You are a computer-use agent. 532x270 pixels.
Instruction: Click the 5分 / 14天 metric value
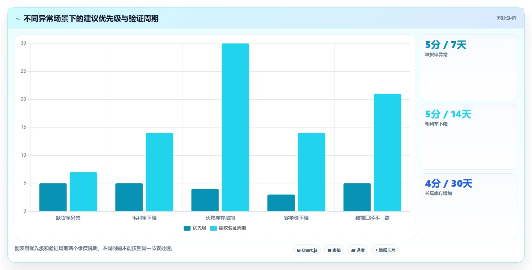click(x=448, y=114)
